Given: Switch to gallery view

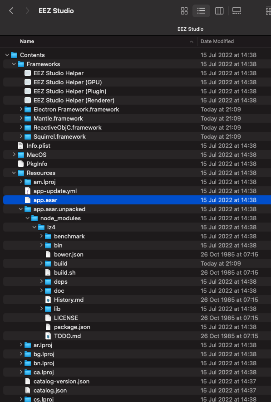Looking at the screenshot, I should [237, 11].
